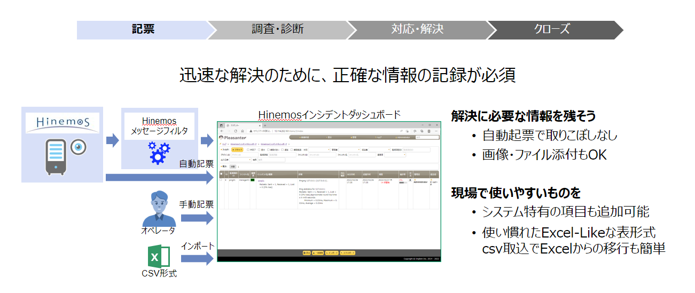The image size is (695, 293).
Task: Open the 管理 menu in Pleasanter
Action: (x=354, y=137)
